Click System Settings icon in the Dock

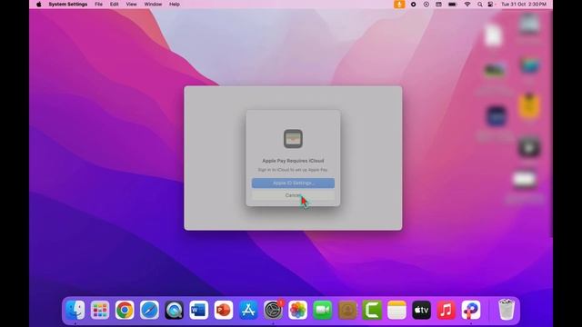pyautogui.click(x=273, y=310)
